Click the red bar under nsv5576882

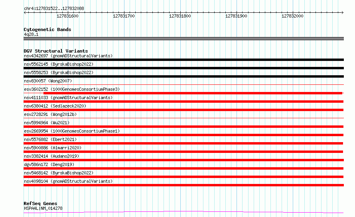pos(183,143)
